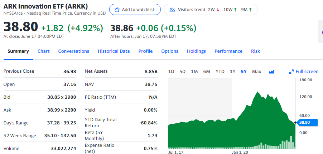Click the 38.80 price marker on chart
The image size is (323, 154).
point(308,122)
